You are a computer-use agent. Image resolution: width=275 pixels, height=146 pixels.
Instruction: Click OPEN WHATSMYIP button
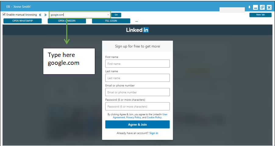coord(23,21)
